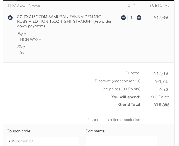The image size is (179, 146).
Task: Click the item subtotal price ¥17,650
Action: click(162, 18)
